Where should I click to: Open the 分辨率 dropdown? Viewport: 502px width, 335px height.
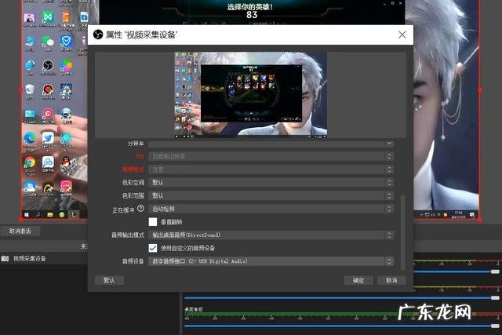(271, 144)
